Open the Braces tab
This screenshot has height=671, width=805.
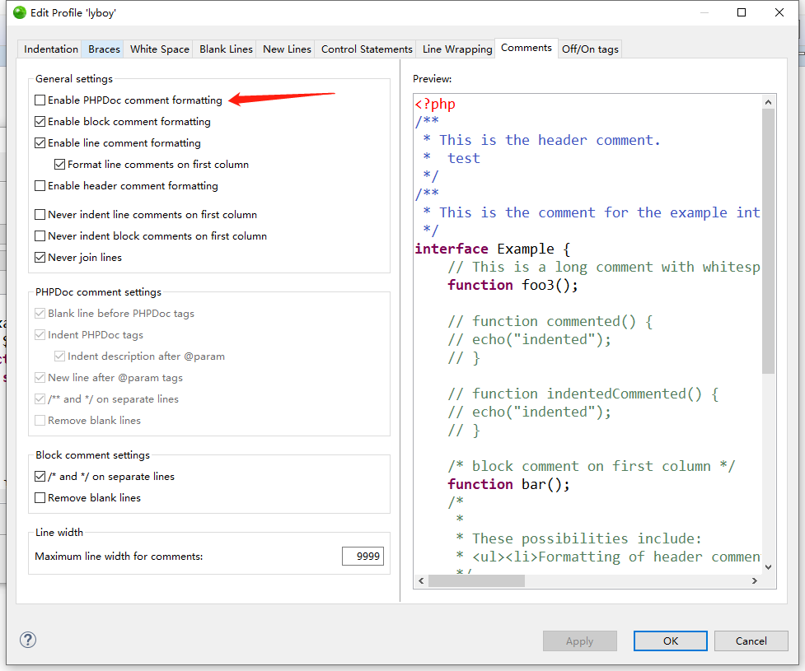pos(104,49)
